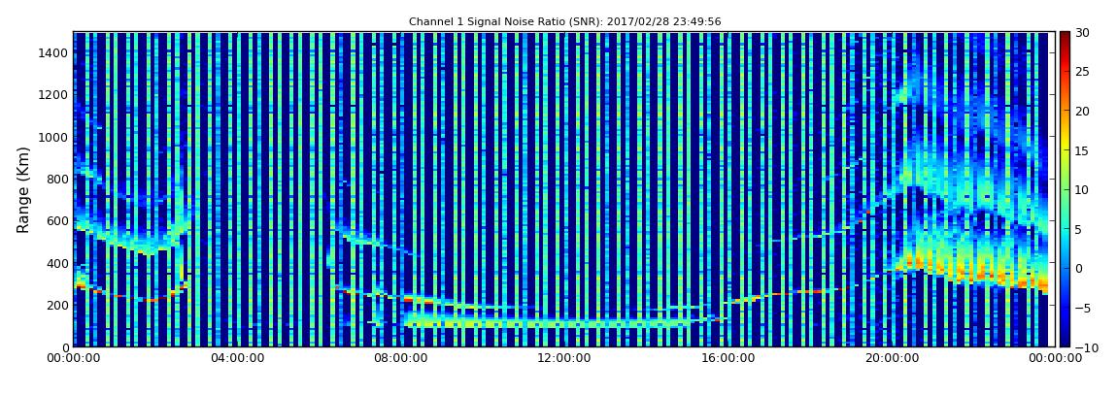
Task: Click the 12:00:00 time axis label
Action: point(562,359)
